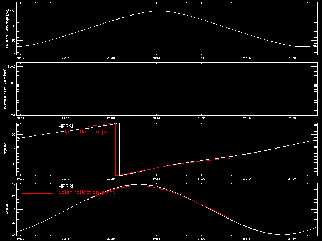322x241 pixels.
Task: Click the -100 tick label on Longitude plot
Action: click(x=12, y=164)
